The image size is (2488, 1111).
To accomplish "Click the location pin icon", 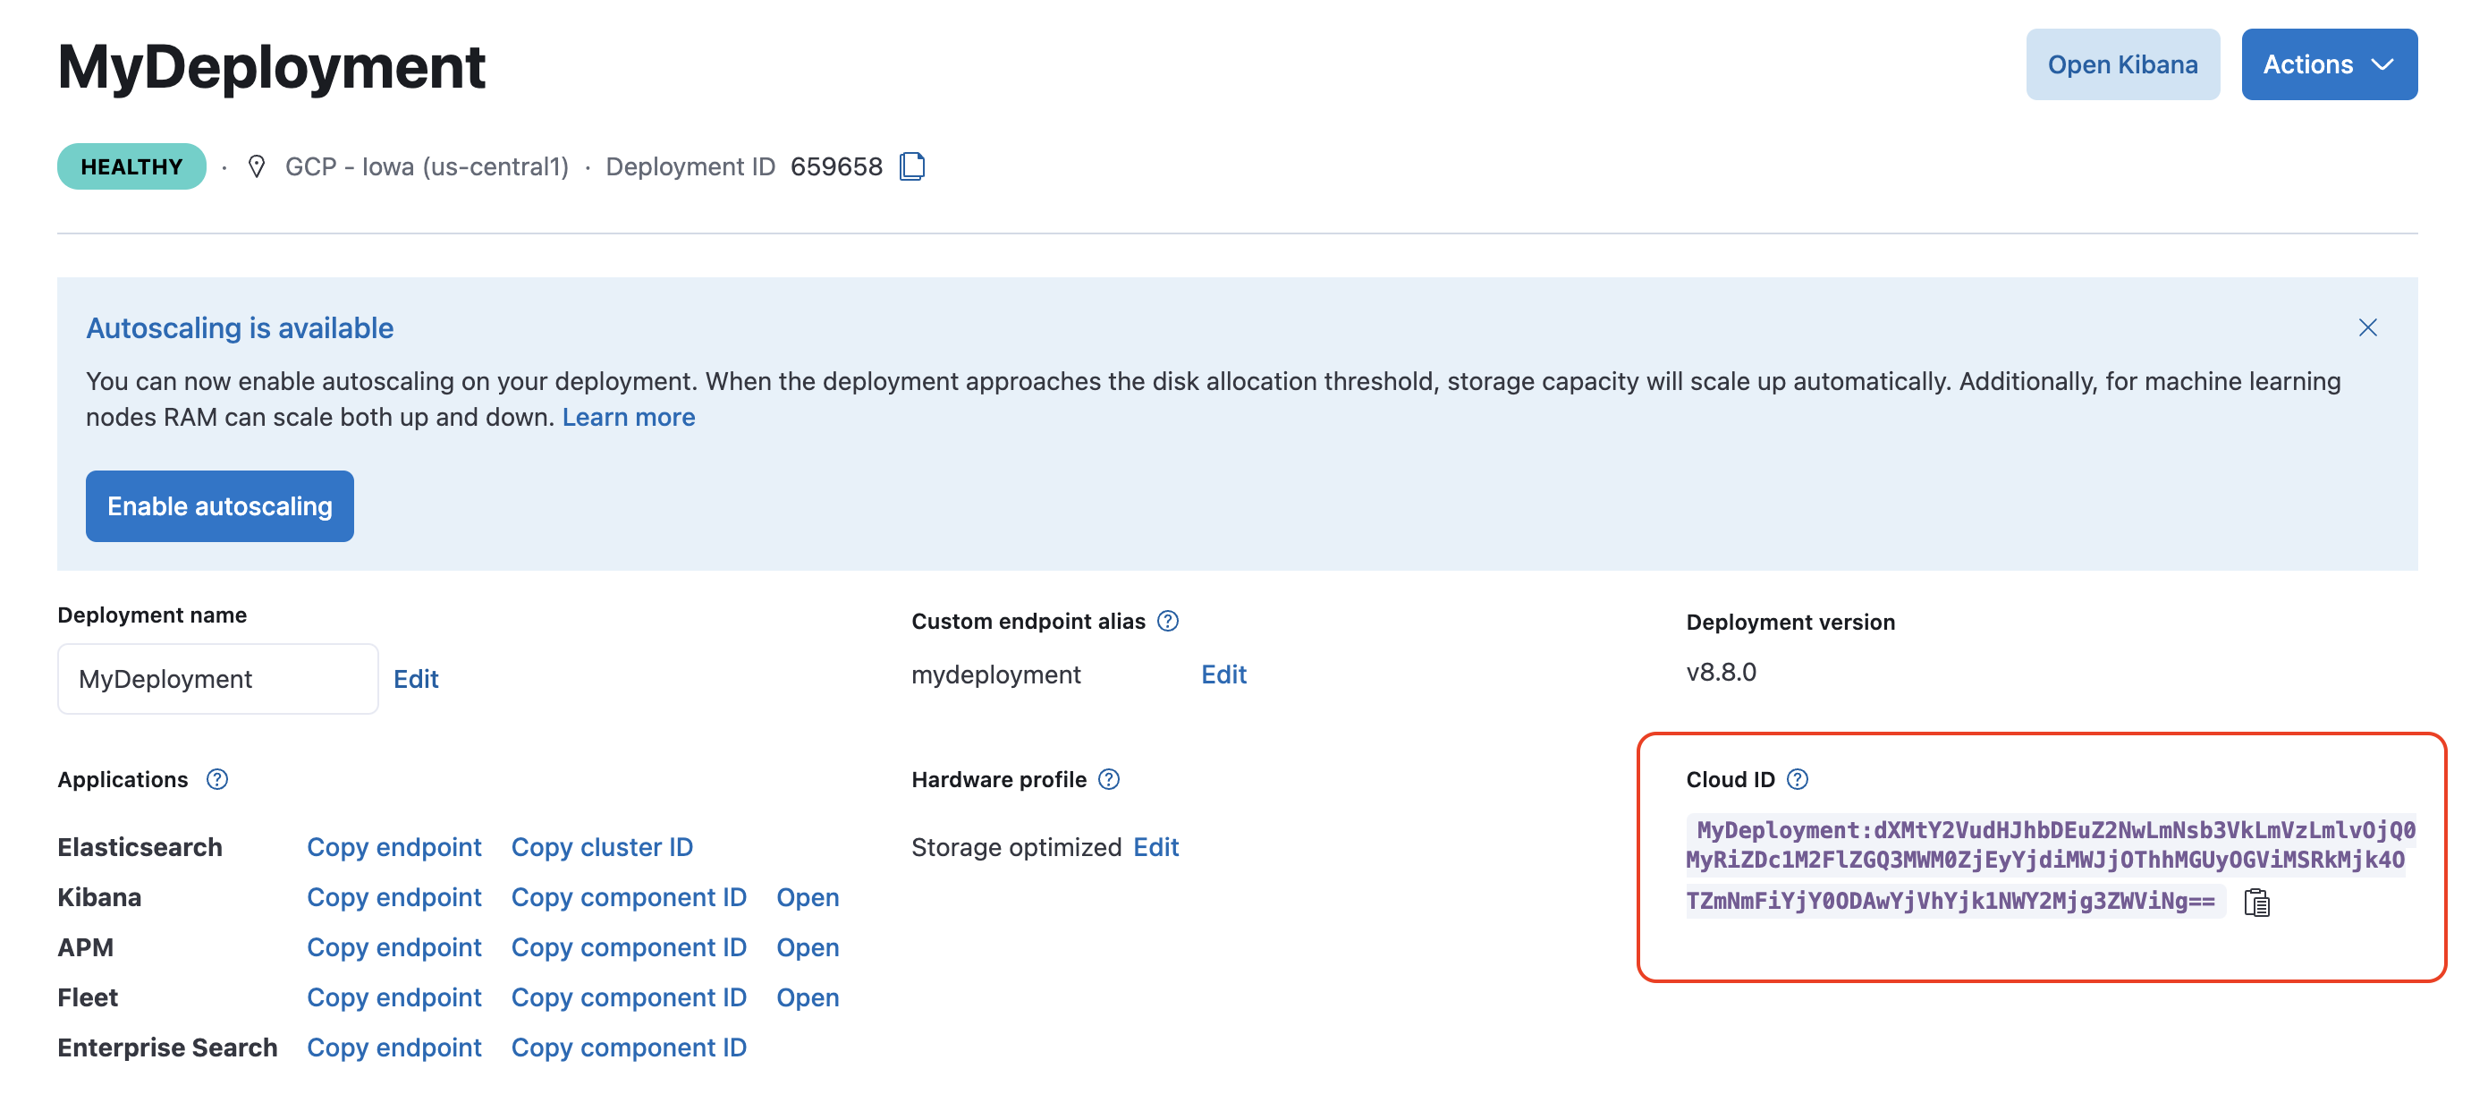I will pos(256,166).
